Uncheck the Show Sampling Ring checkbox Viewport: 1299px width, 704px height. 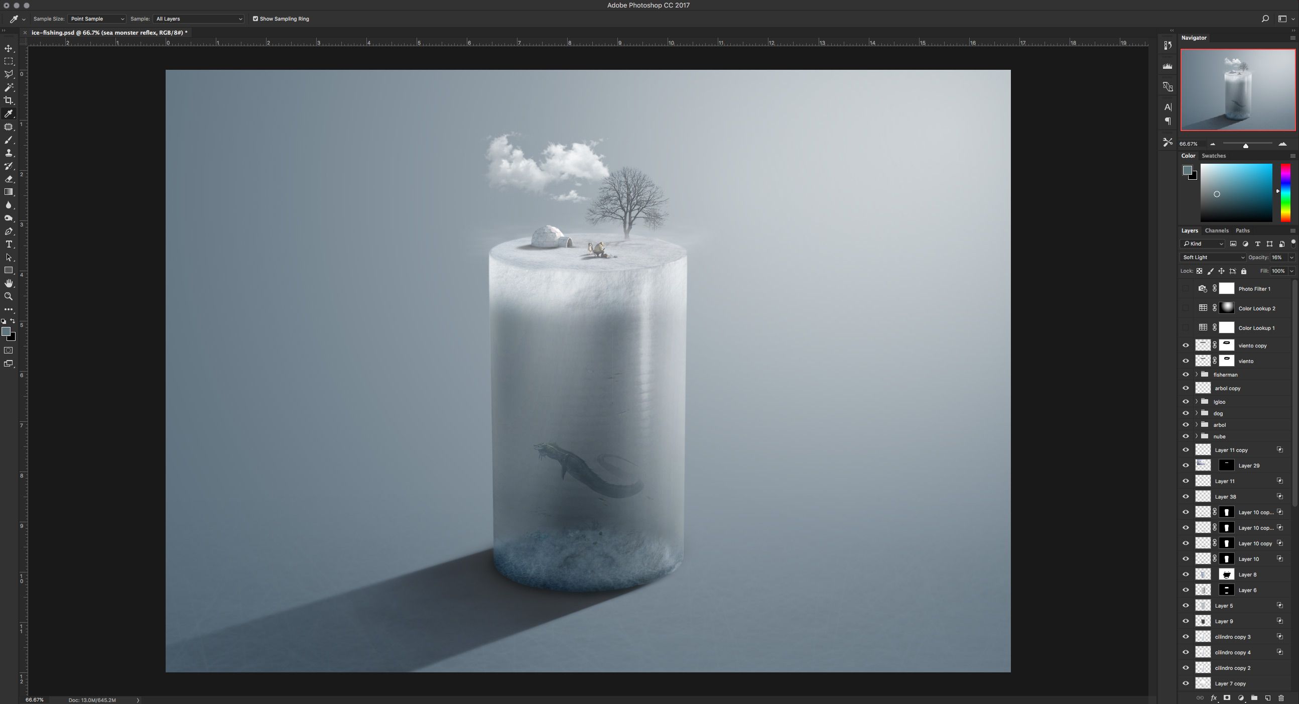255,19
